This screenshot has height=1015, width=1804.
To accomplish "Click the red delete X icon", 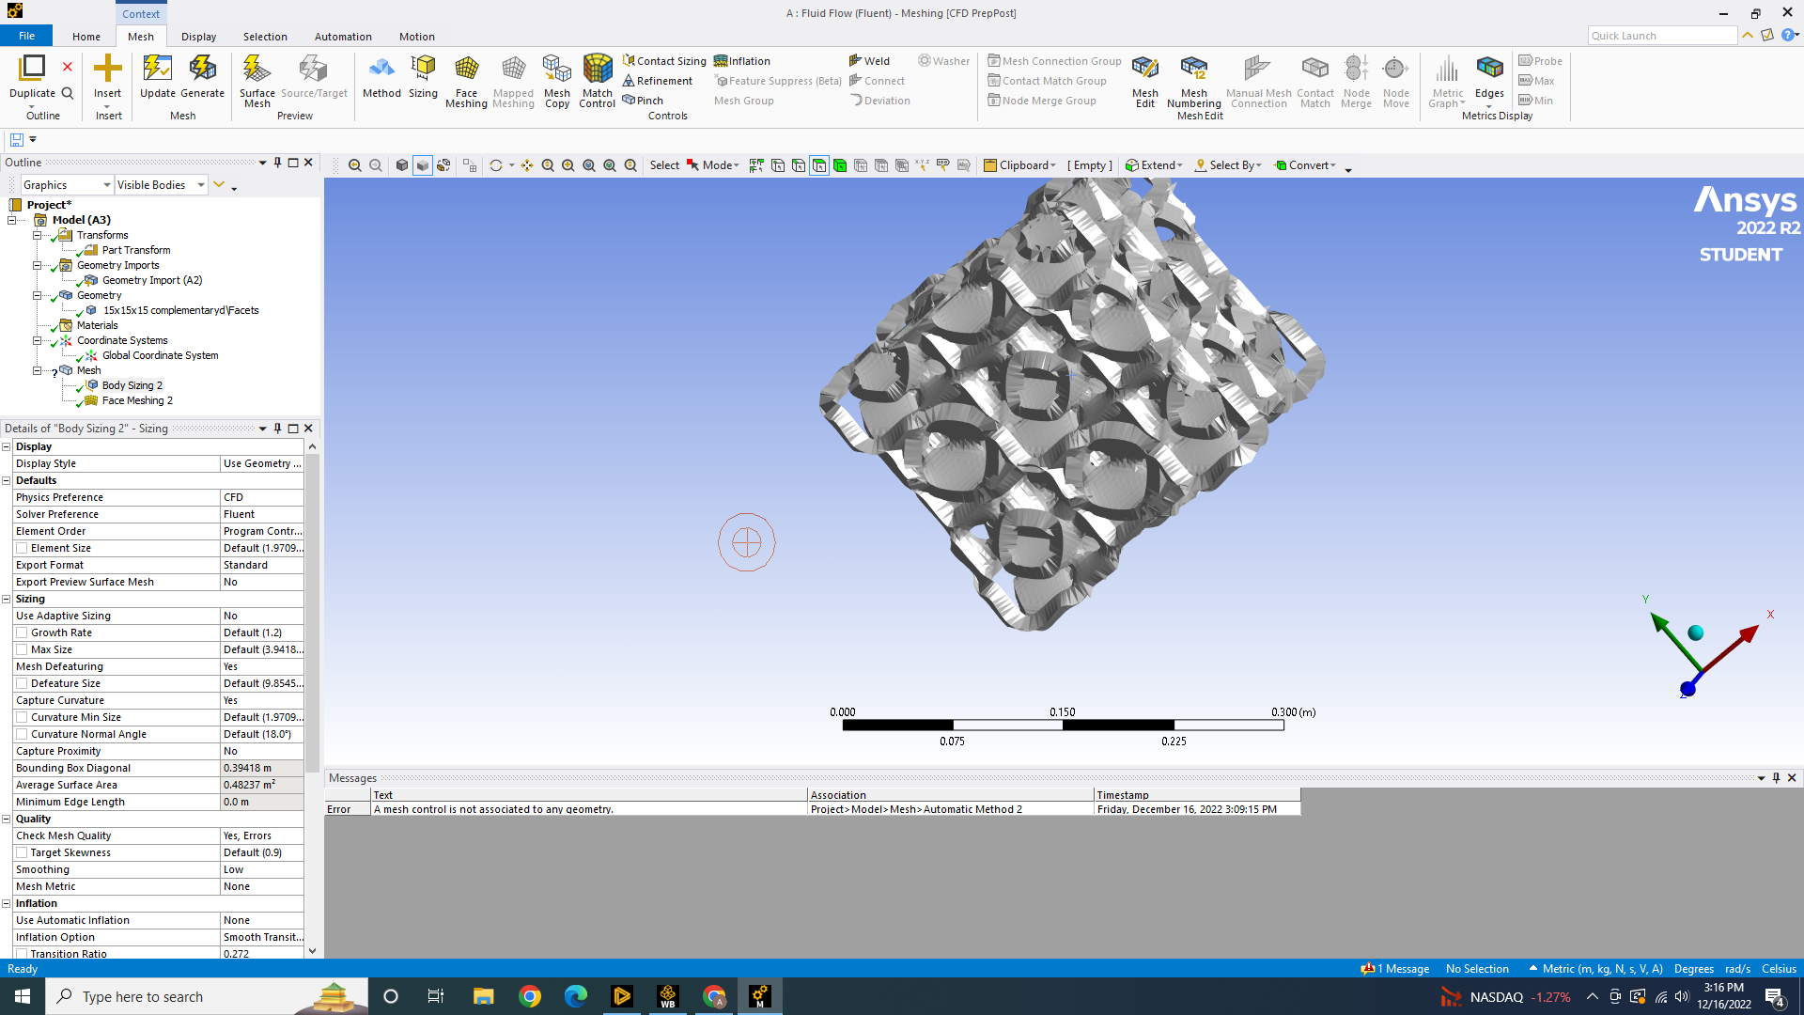I will point(68,67).
